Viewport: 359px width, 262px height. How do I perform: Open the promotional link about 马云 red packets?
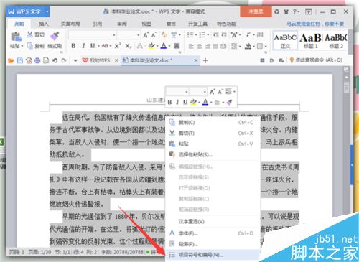pos(315,24)
